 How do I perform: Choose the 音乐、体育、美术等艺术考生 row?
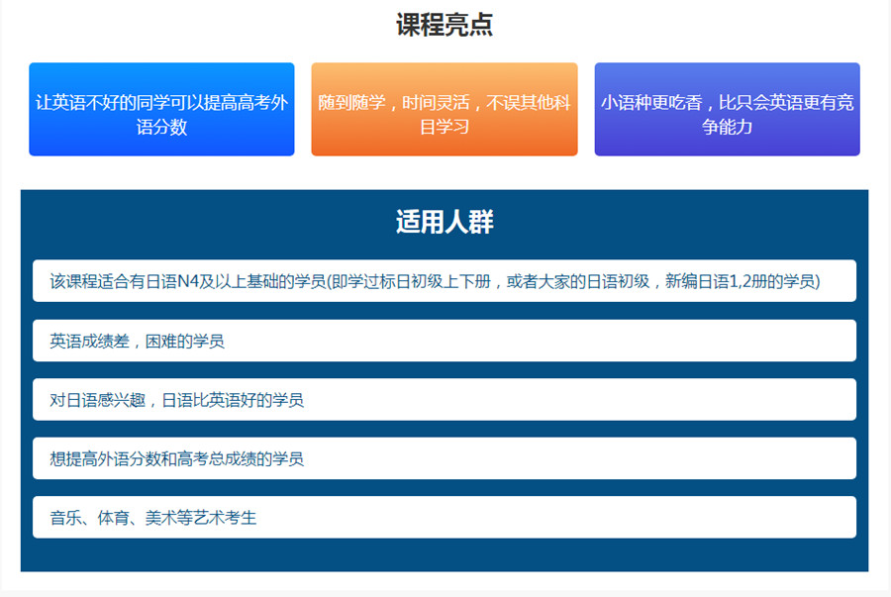(445, 517)
